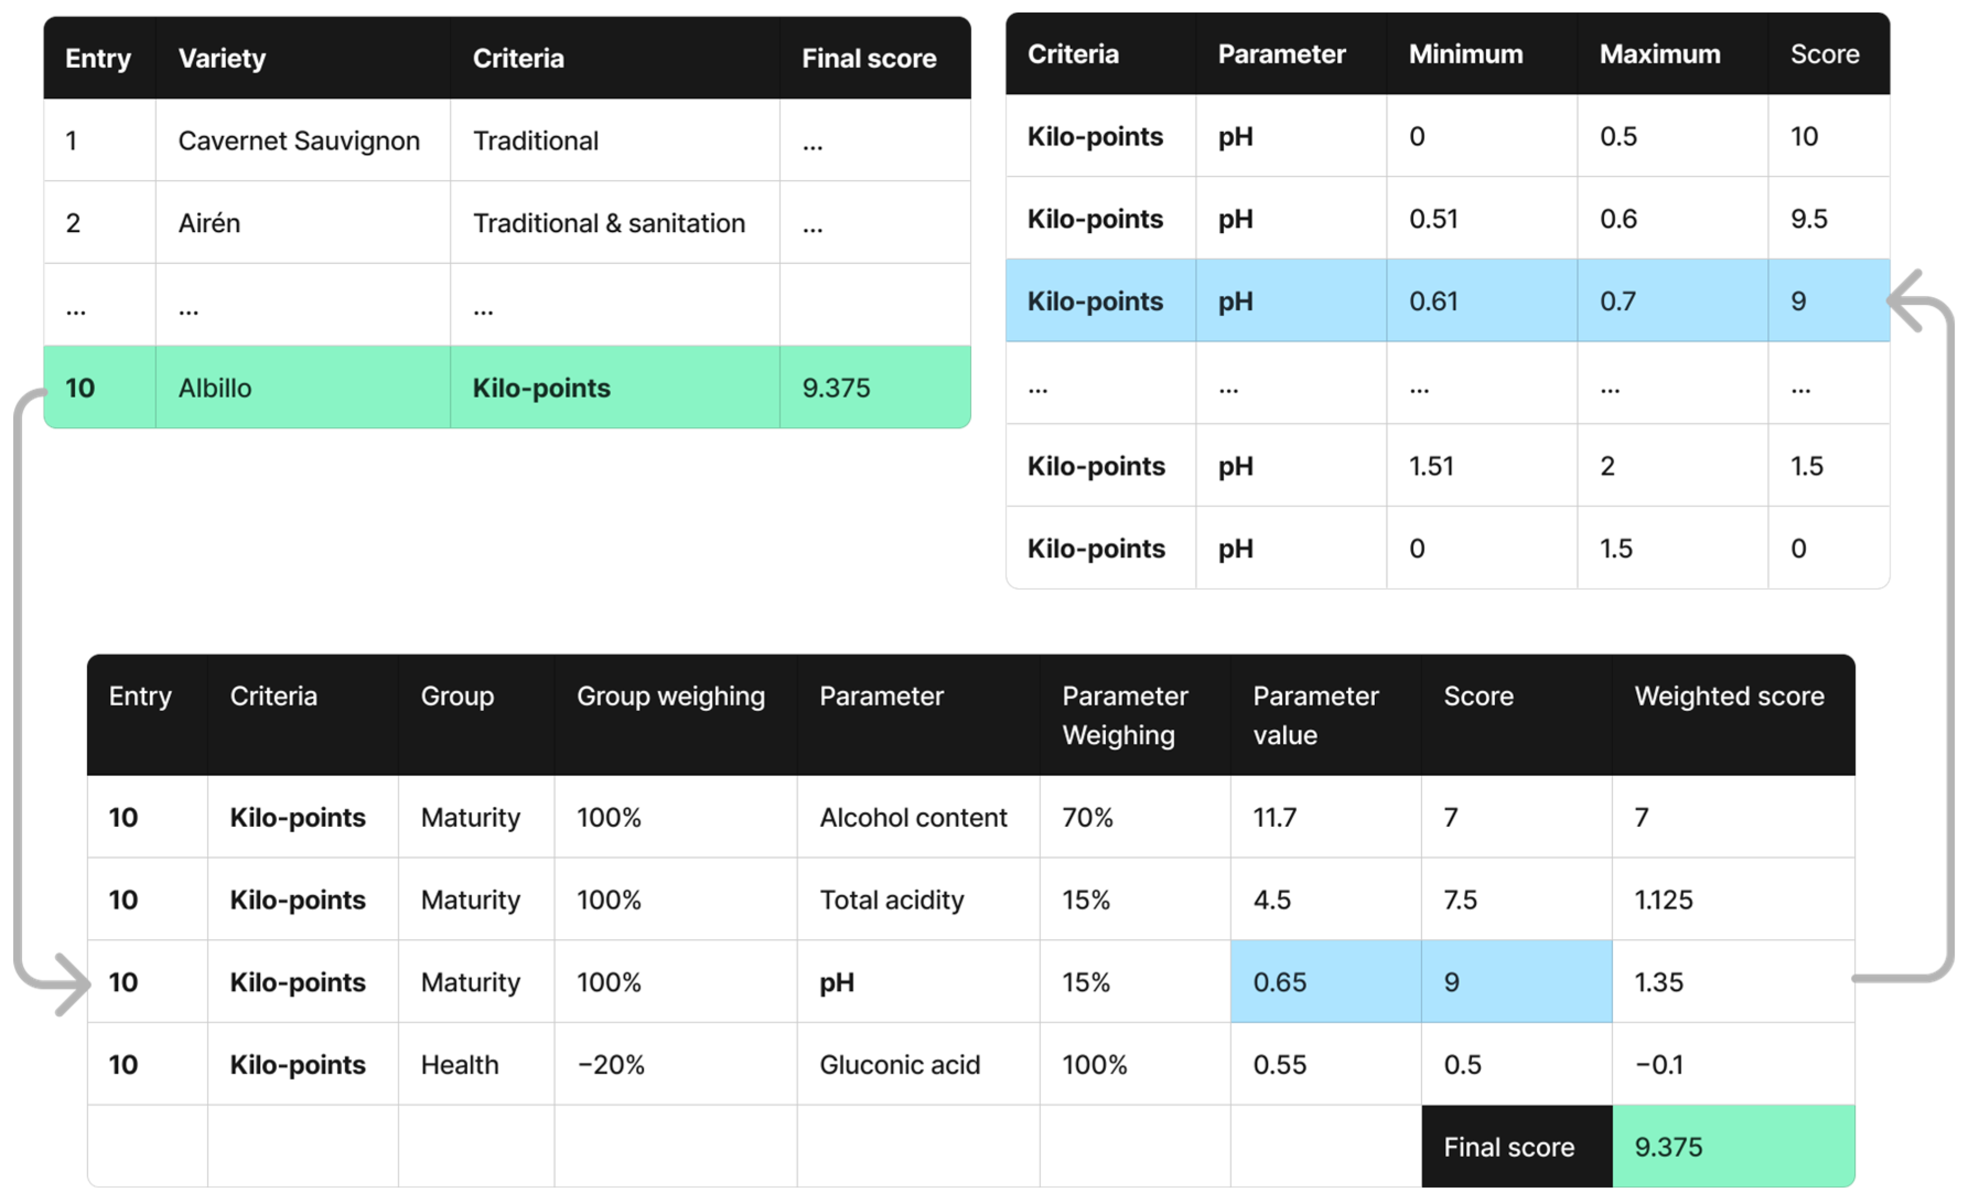Click the black Final score label cell

pos(1509,1147)
